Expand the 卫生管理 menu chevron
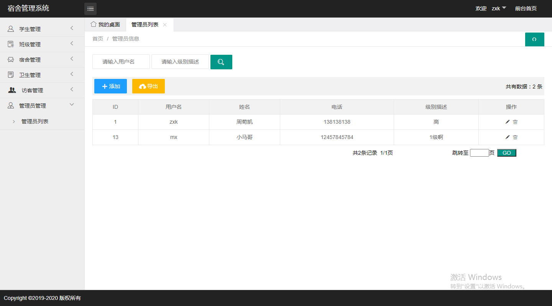The height and width of the screenshot is (306, 552). click(72, 74)
